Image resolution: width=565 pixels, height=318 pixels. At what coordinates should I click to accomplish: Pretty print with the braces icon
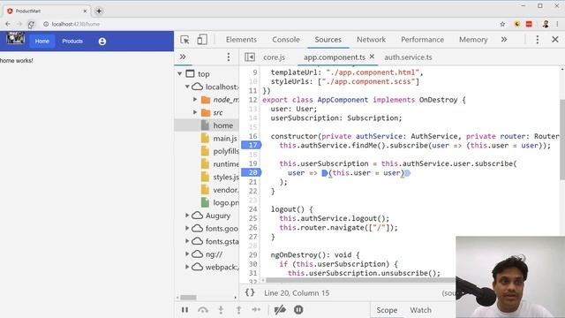pos(250,292)
